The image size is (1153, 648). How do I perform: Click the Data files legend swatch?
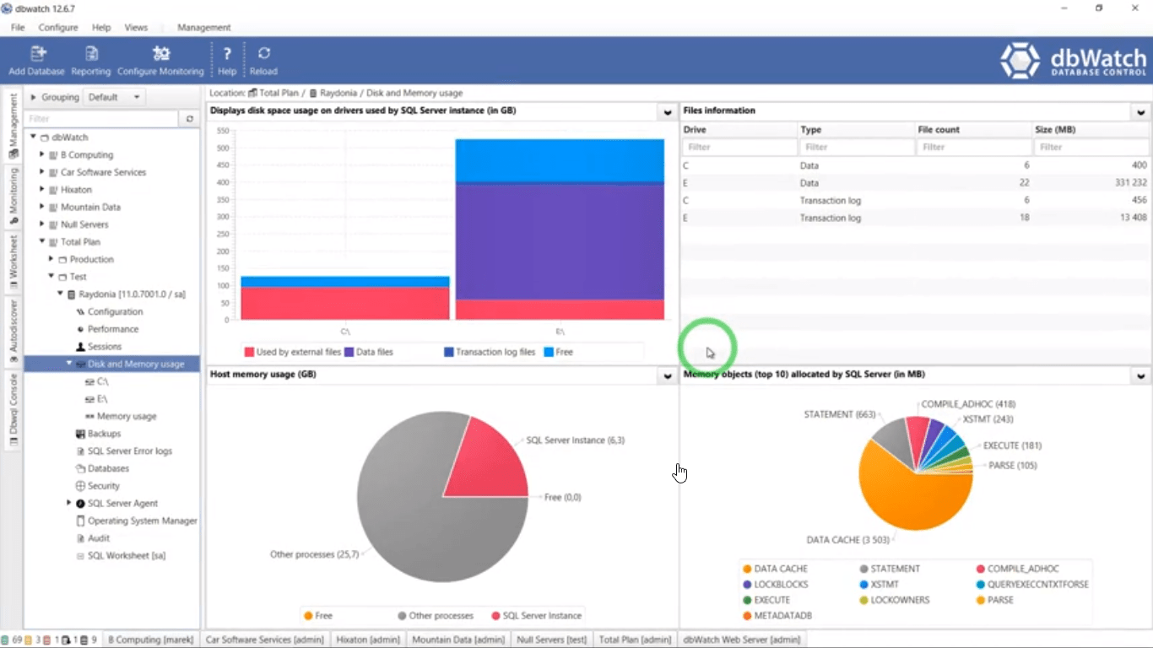click(349, 352)
